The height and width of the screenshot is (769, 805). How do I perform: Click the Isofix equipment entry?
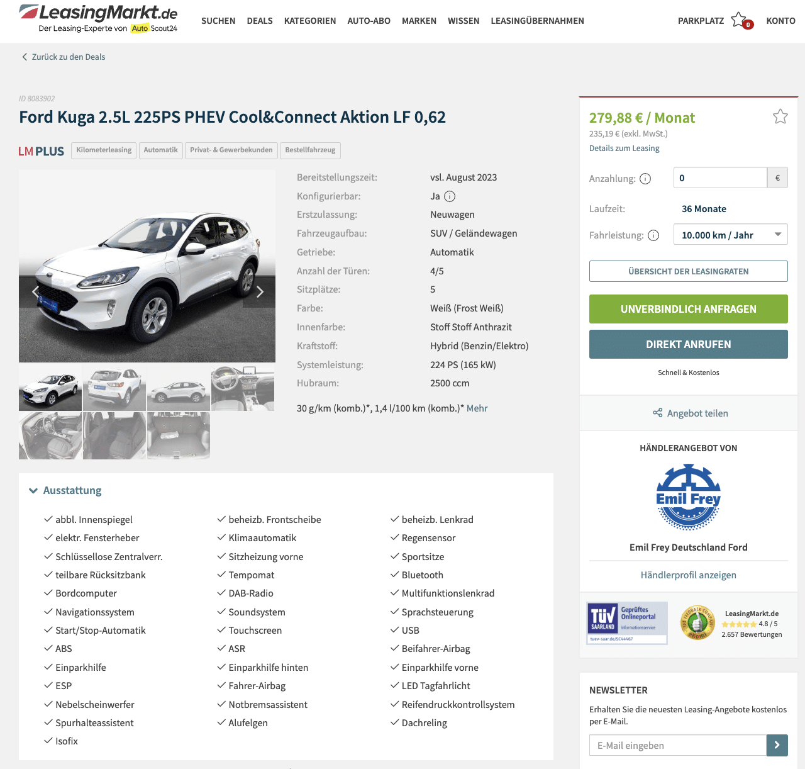(x=67, y=741)
